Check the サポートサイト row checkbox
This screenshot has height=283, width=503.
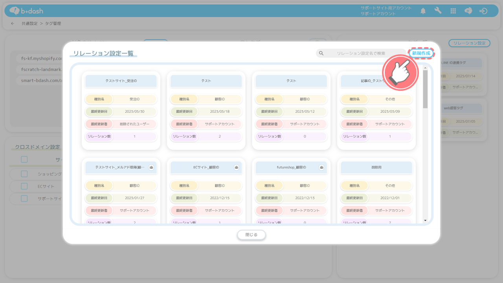(24, 198)
